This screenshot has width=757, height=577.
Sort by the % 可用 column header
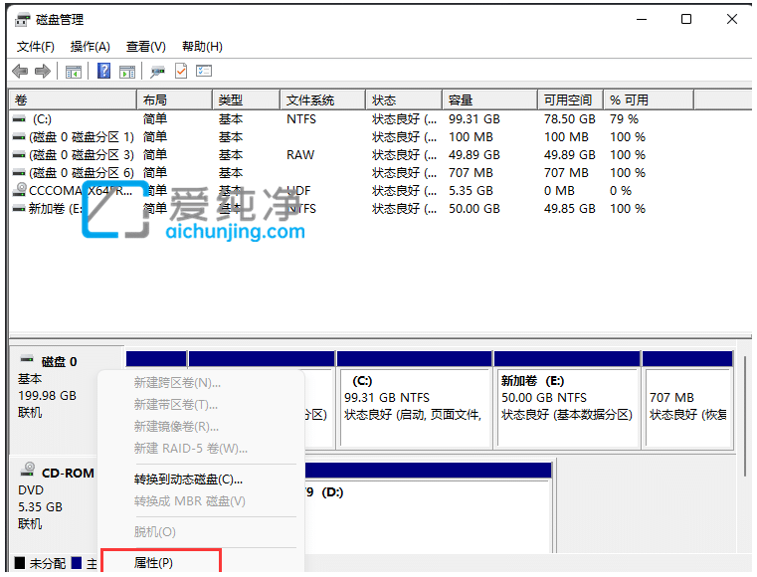click(649, 99)
